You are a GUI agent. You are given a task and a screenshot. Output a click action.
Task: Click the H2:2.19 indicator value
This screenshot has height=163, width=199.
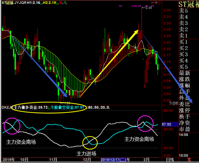click(x=49, y=3)
